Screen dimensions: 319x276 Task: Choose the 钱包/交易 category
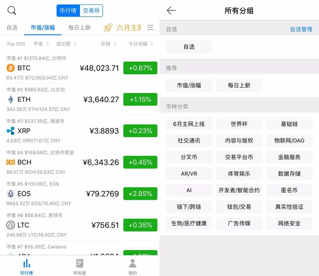tap(239, 207)
